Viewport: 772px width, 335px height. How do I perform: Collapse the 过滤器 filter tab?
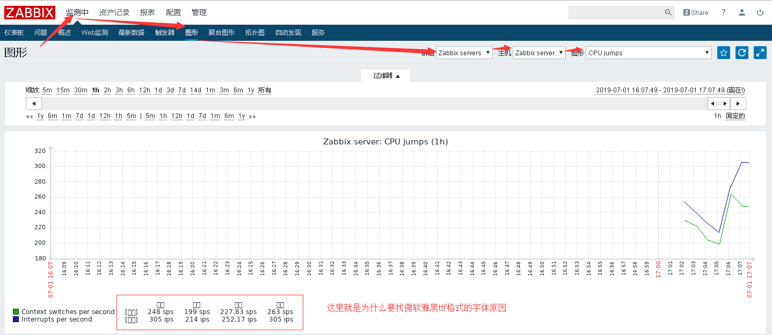[387, 76]
